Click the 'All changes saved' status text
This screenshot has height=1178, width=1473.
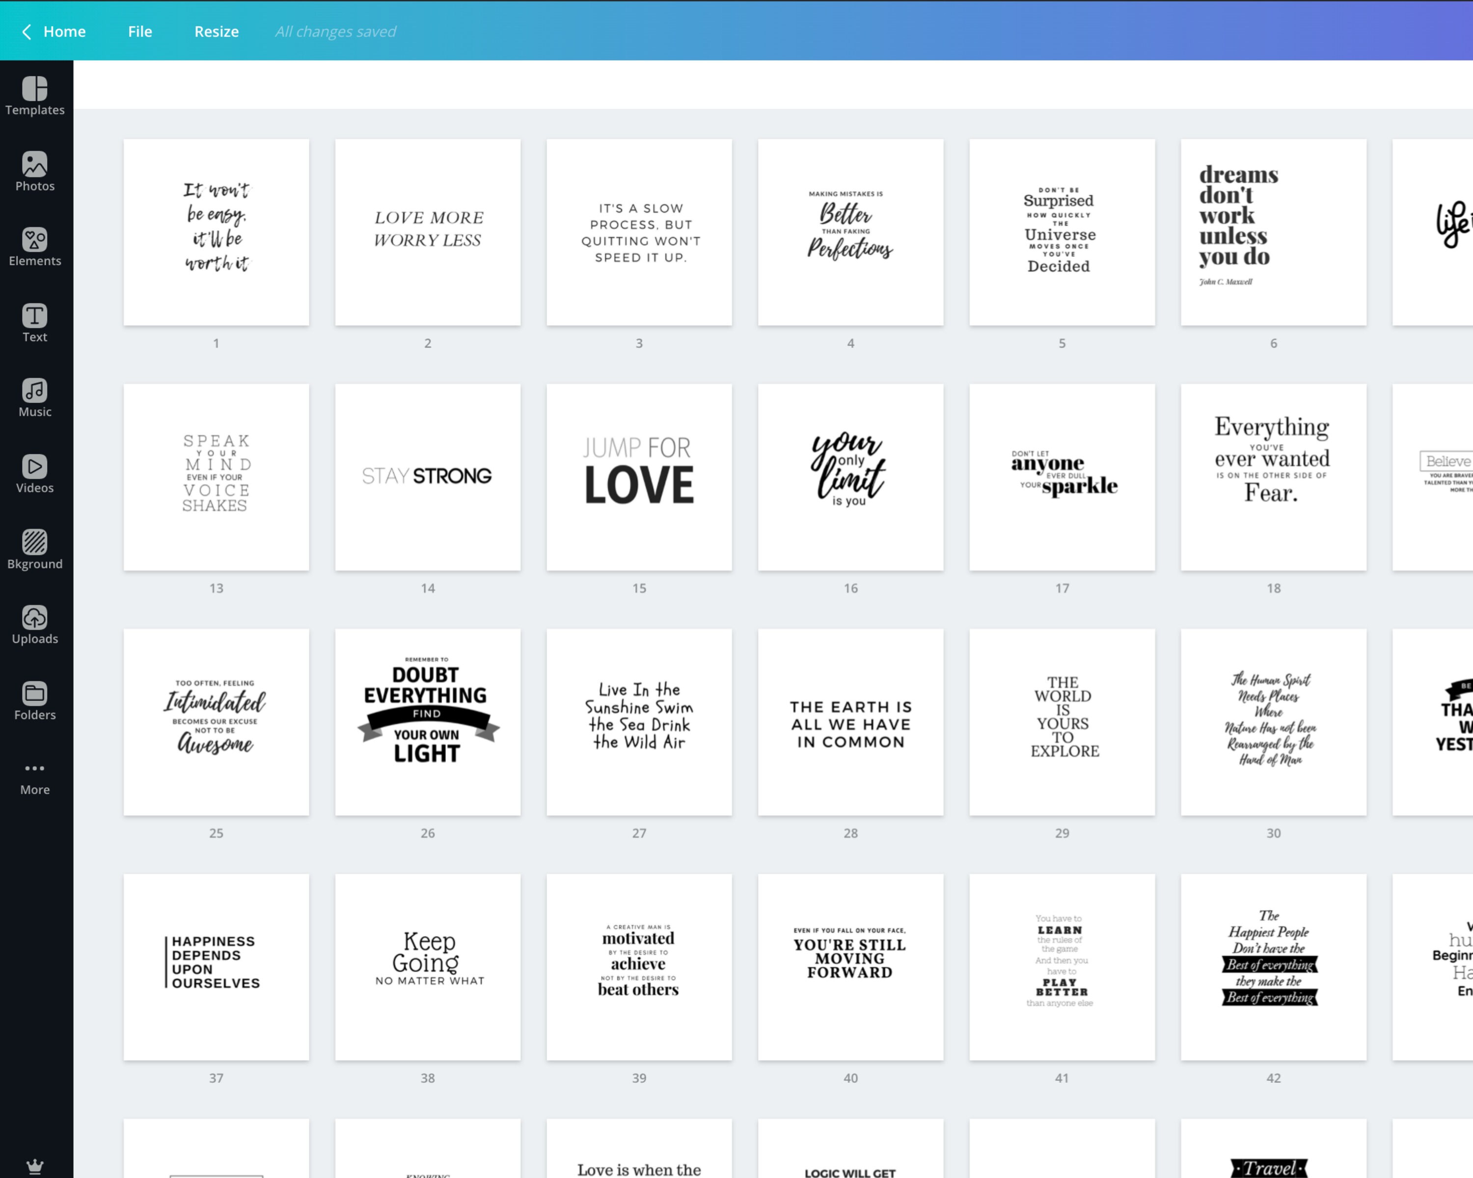335,31
